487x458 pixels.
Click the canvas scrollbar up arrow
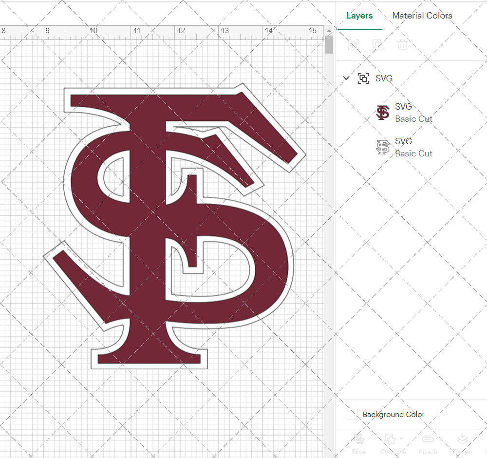coord(329,31)
